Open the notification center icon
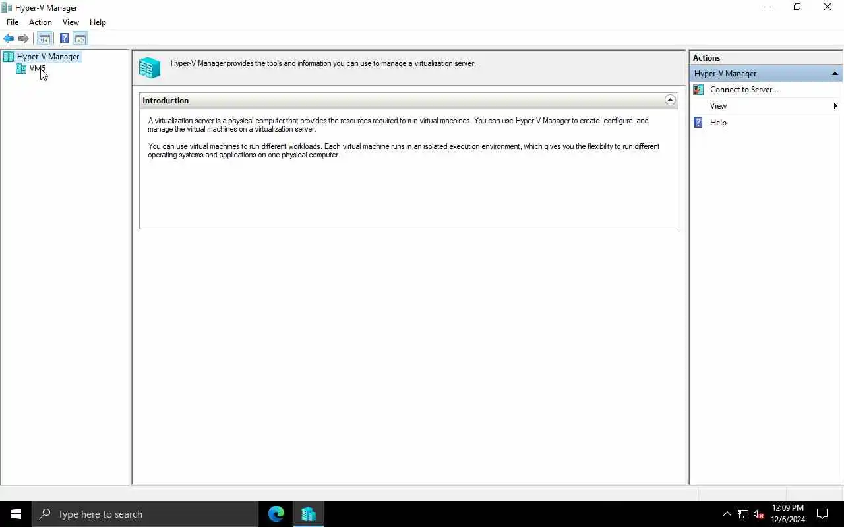 (x=822, y=514)
